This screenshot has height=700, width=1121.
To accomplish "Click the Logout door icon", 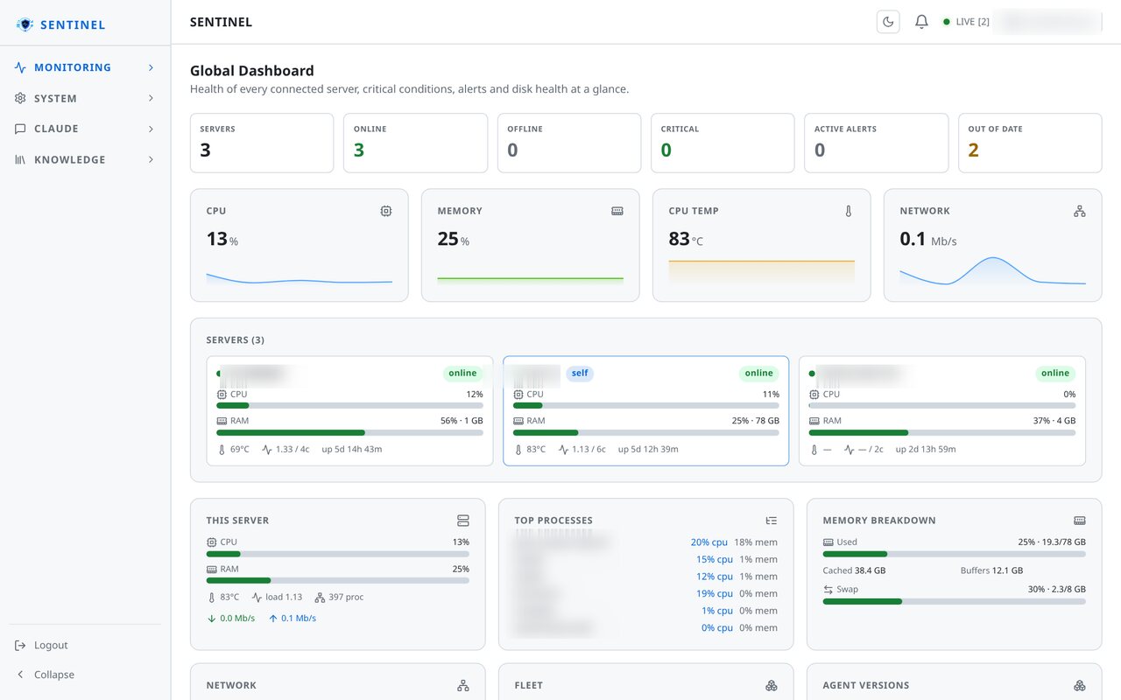I will pyautogui.click(x=20, y=645).
